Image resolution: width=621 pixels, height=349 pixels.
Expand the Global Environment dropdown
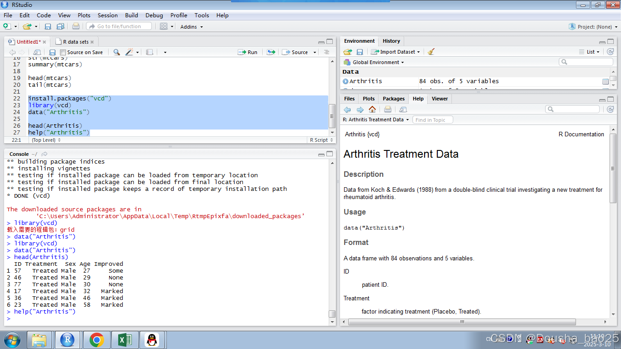click(x=374, y=62)
